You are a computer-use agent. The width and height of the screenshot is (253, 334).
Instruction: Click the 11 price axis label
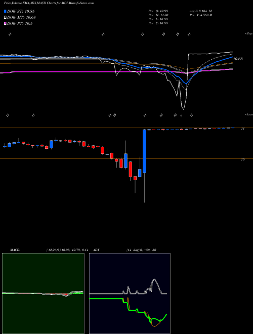point(242,129)
